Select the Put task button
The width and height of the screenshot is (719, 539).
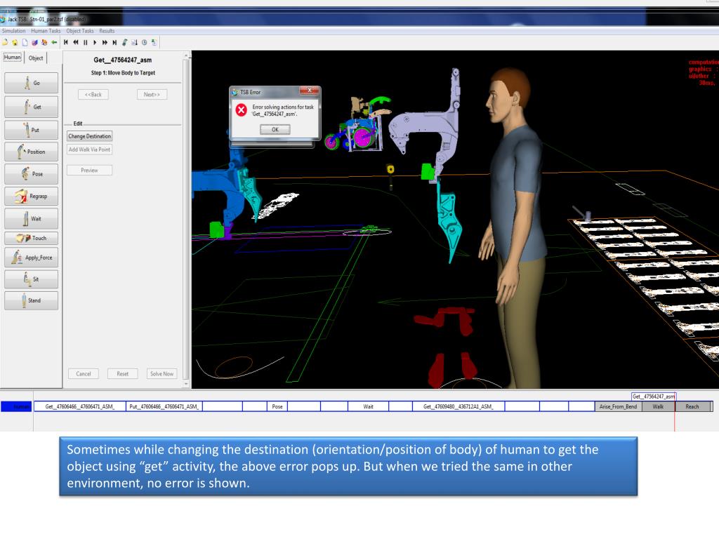(x=31, y=130)
